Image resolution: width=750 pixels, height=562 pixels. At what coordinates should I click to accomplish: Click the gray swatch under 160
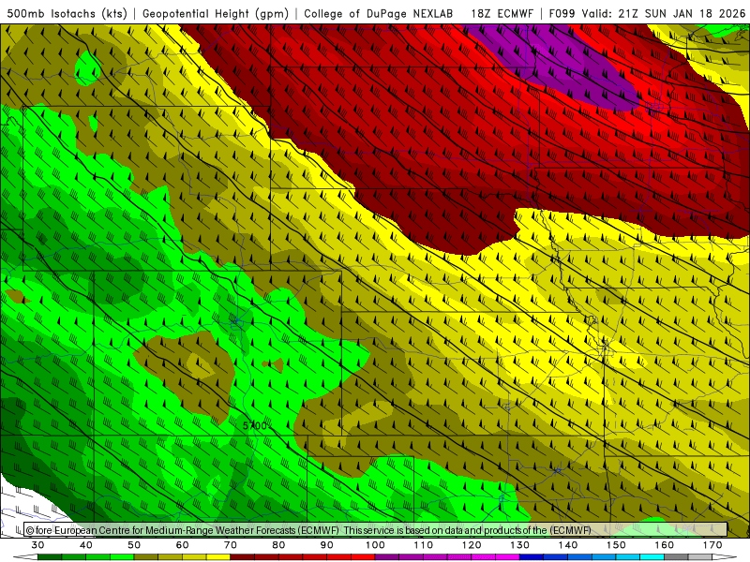pos(676,557)
